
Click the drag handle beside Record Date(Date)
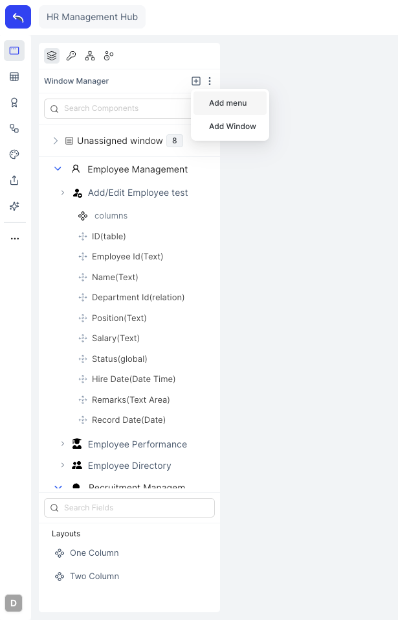[83, 420]
